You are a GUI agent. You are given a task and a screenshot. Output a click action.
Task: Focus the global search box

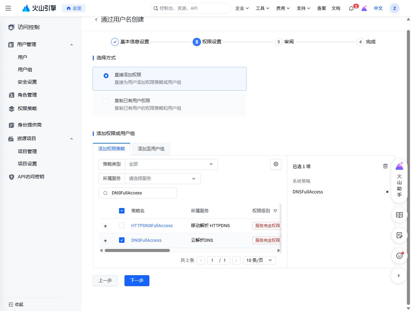click(x=190, y=8)
